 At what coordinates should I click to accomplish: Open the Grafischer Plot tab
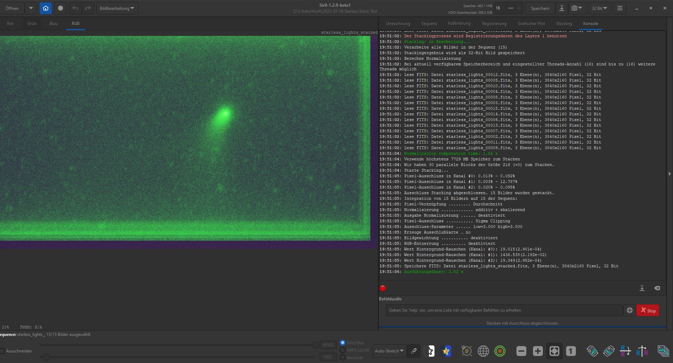[531, 24]
